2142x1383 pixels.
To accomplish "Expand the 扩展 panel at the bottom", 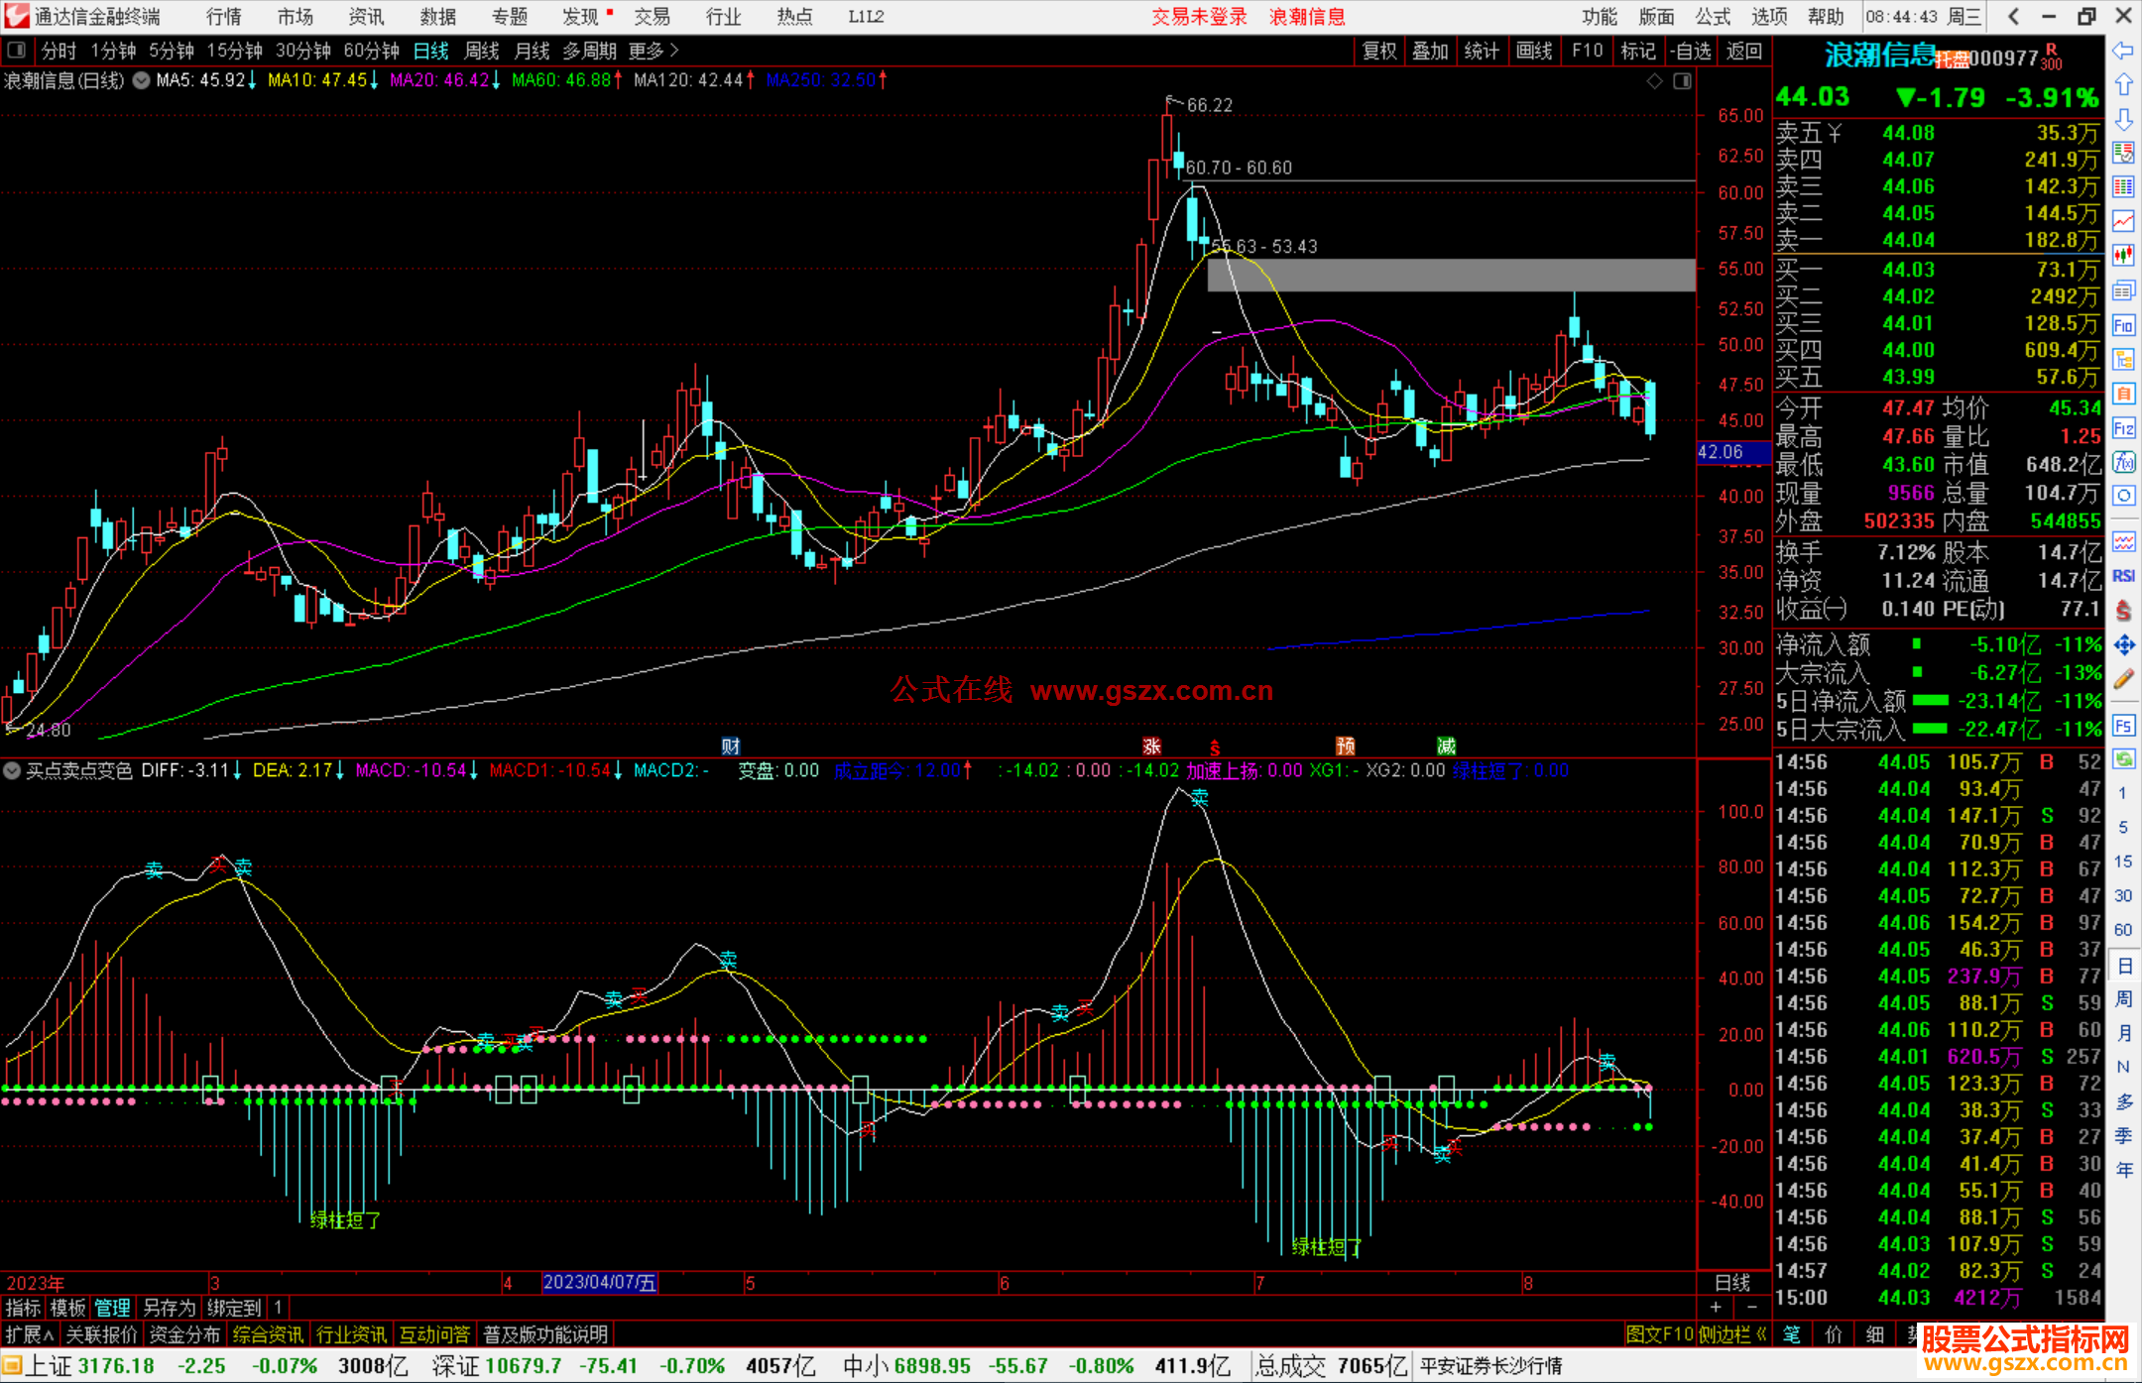I will point(30,1334).
